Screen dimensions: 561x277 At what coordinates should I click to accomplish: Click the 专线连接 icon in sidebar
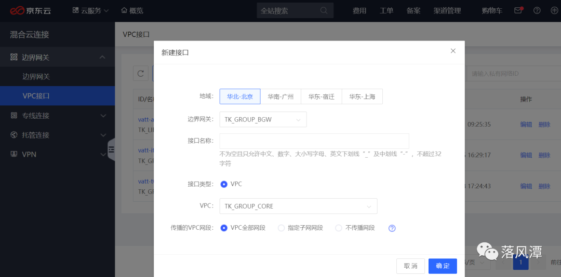pos(14,116)
